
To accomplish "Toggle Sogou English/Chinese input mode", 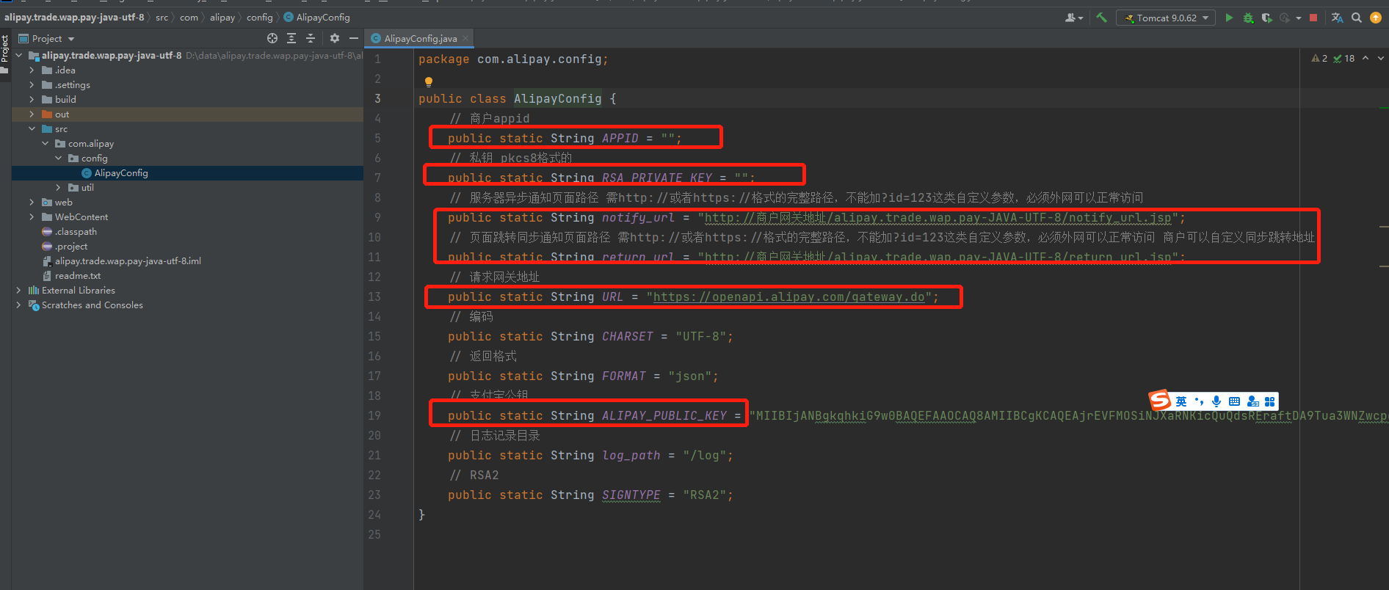I will 1181,401.
